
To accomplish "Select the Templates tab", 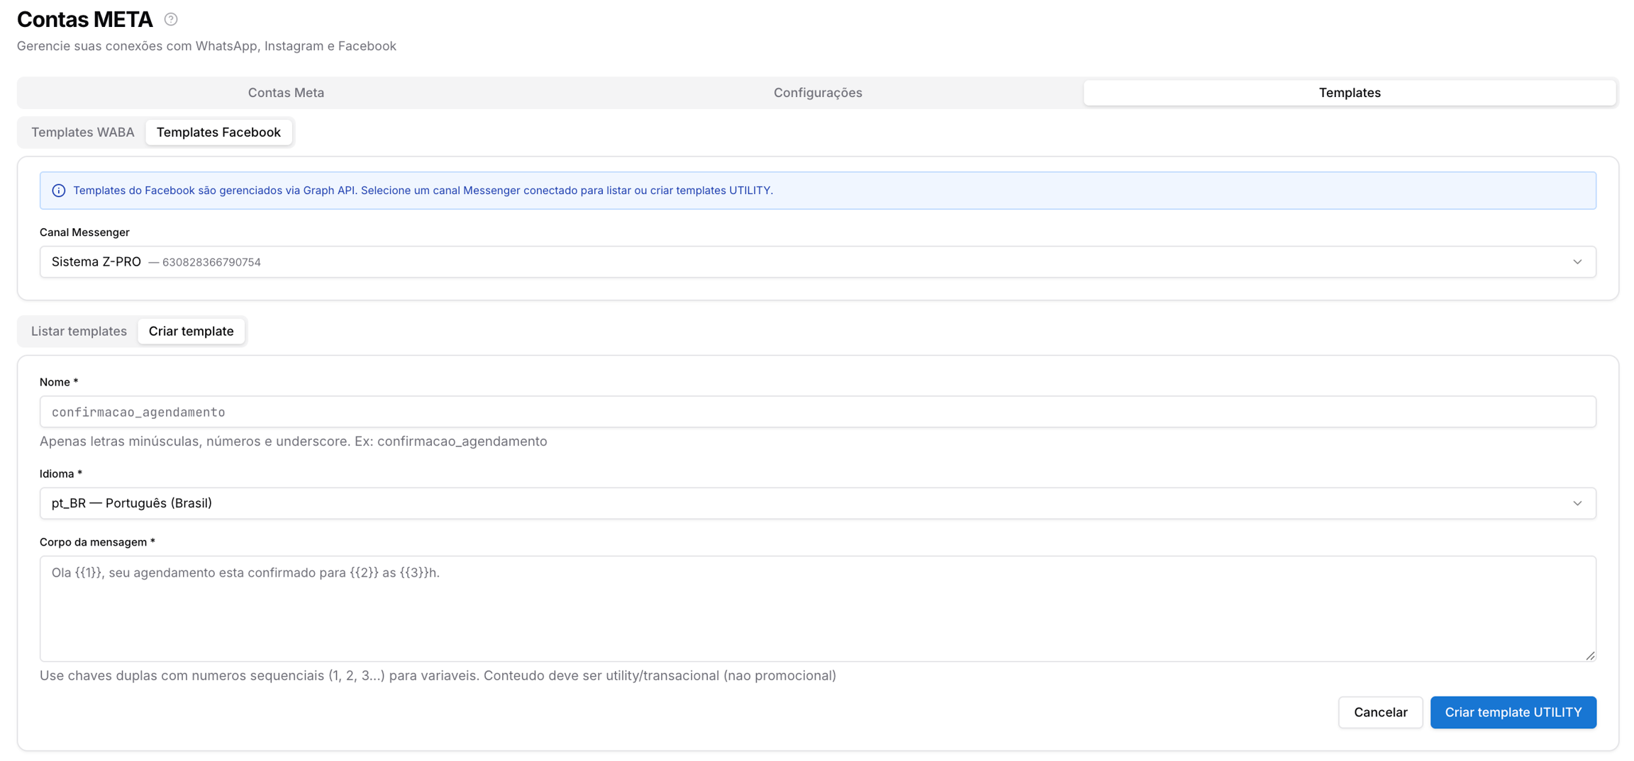I will click(1350, 93).
